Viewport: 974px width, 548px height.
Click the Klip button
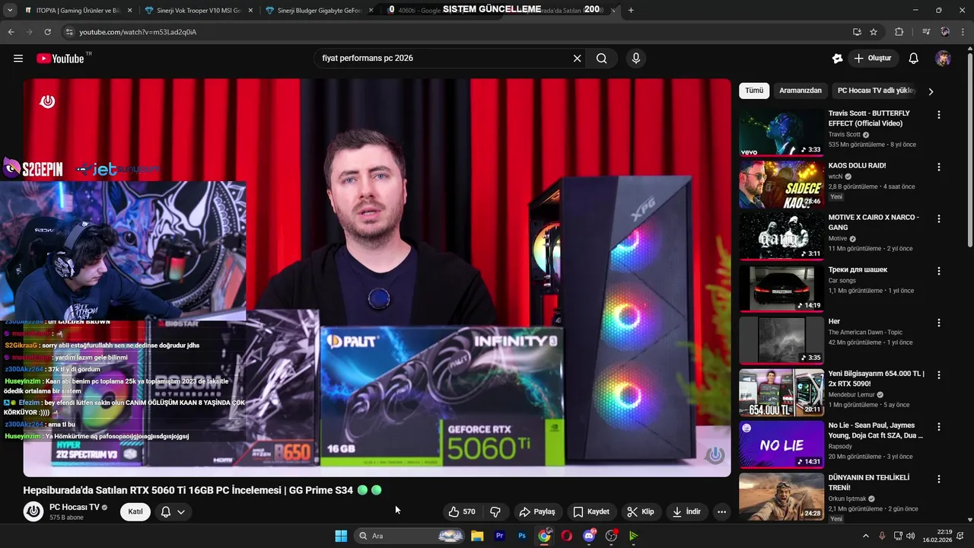[x=641, y=511]
